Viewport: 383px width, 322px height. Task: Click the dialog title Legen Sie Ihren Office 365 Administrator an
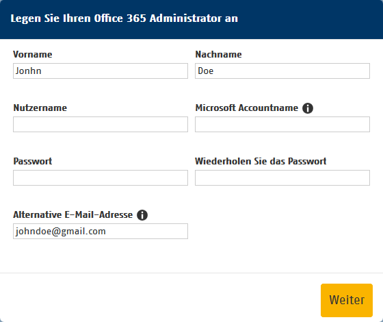(124, 18)
